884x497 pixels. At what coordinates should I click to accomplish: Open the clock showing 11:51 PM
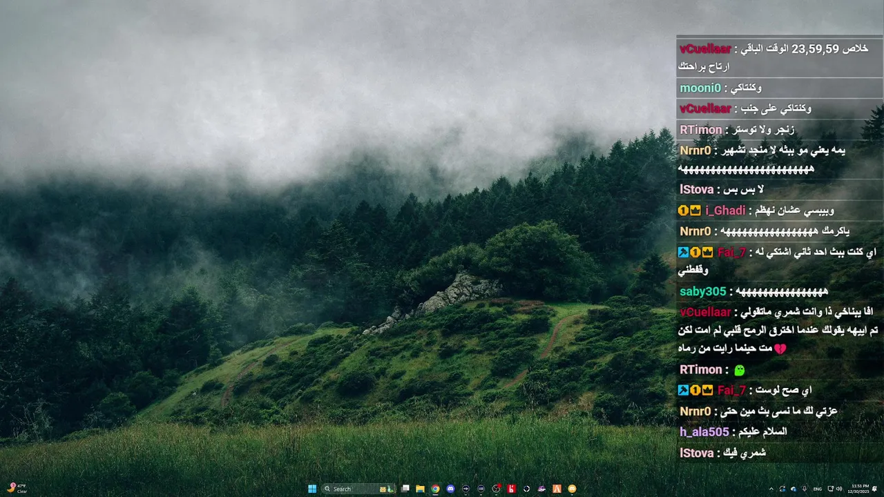pos(858,489)
